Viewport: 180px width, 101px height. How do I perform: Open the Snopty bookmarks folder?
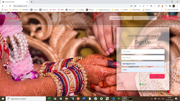(x=115, y=10)
